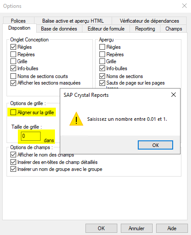Screen dimensions: 191x235
Task: Click the 'dans' unit label
Action: click(49, 140)
